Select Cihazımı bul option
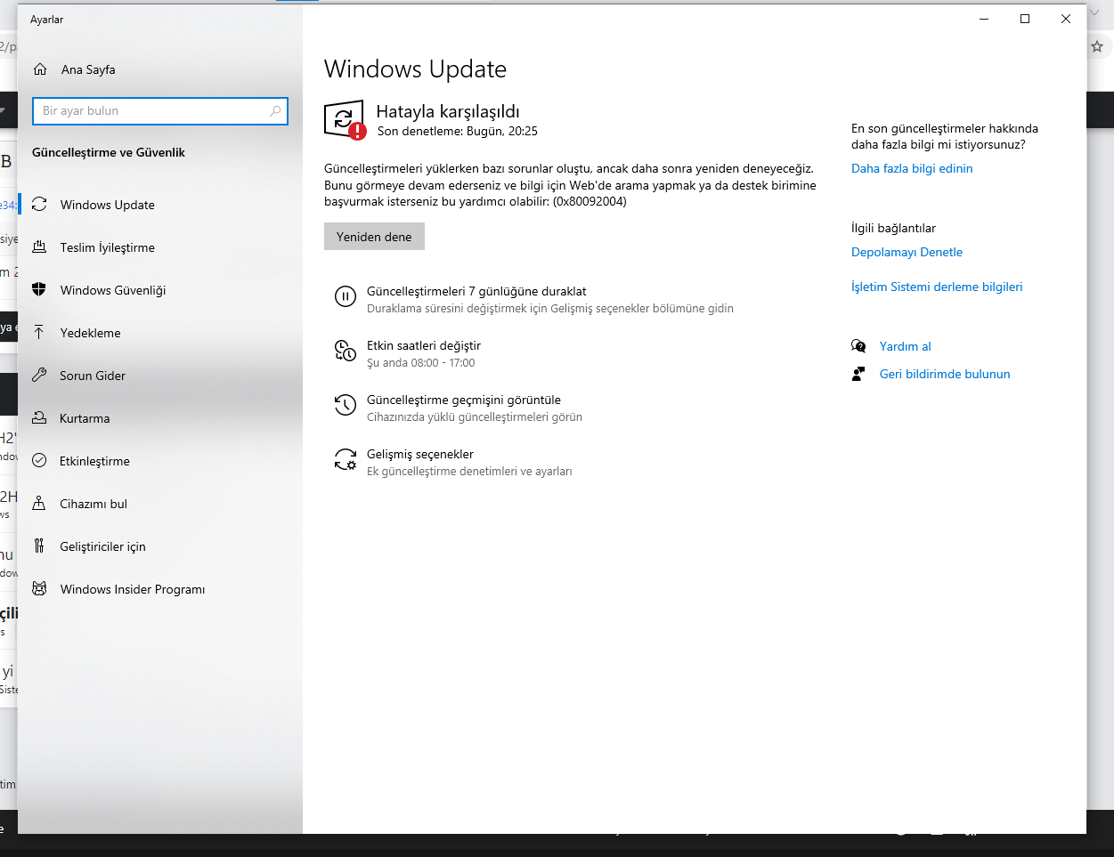The width and height of the screenshot is (1114, 857). pos(160,504)
